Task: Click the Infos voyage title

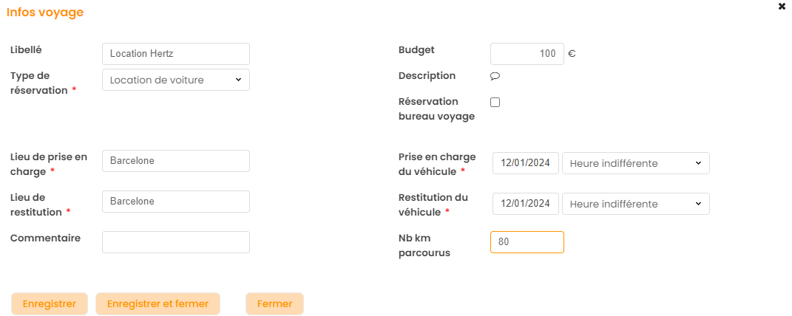Action: coord(45,13)
